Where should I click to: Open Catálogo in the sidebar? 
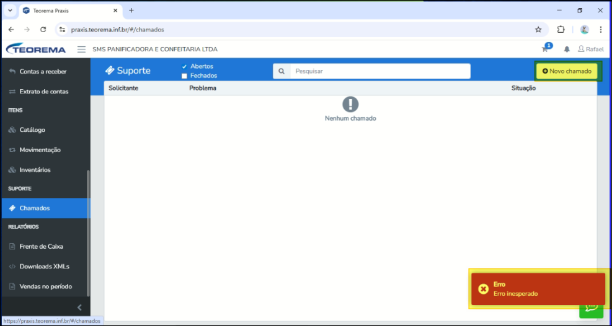pos(32,130)
